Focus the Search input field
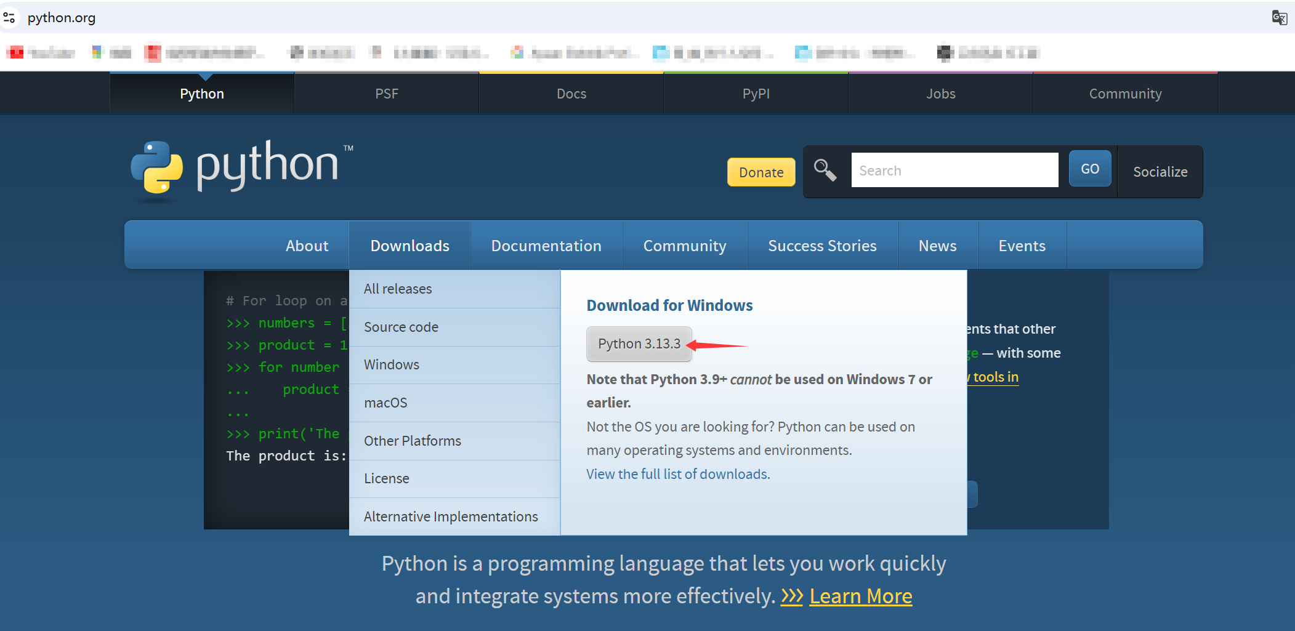This screenshot has height=631, width=1295. [x=954, y=170]
